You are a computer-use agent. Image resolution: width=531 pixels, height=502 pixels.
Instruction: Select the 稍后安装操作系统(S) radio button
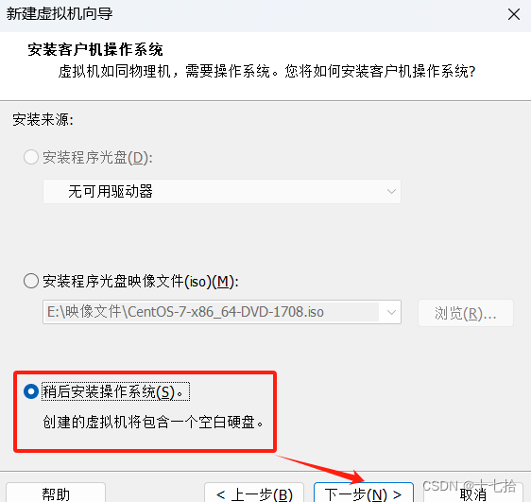(31, 391)
